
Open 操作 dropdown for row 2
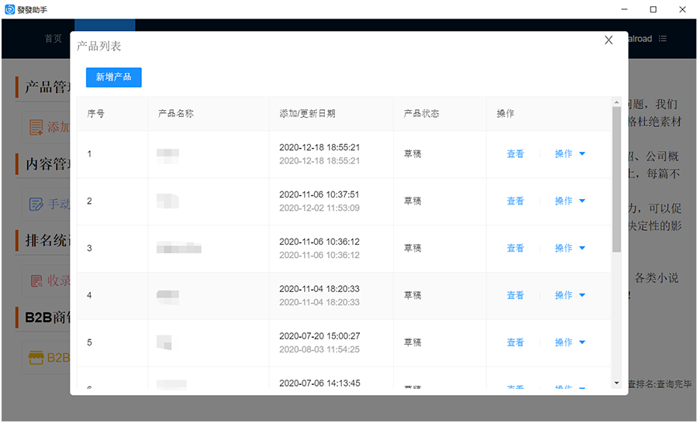pos(570,201)
